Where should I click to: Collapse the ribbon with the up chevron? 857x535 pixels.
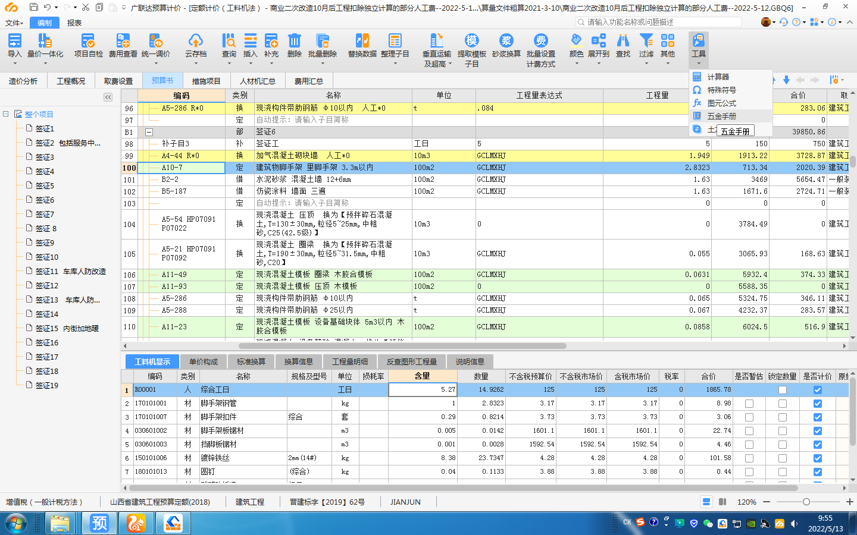coord(850,22)
